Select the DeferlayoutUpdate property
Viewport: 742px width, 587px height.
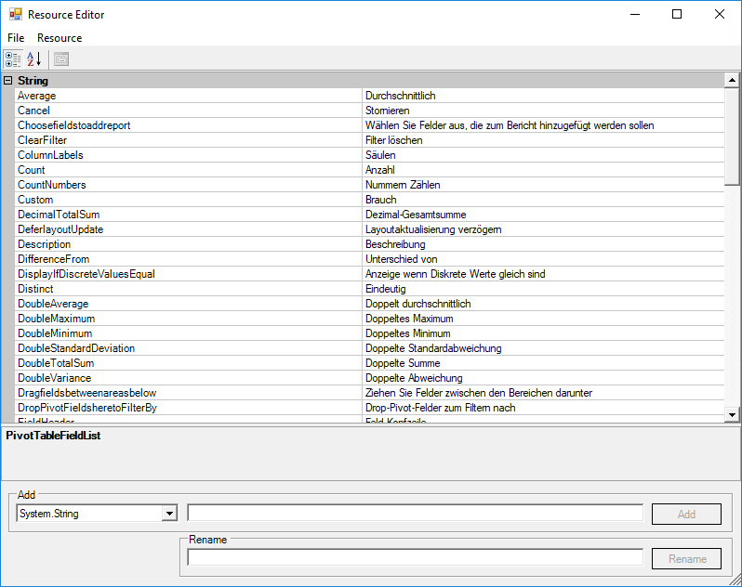pyautogui.click(x=189, y=229)
